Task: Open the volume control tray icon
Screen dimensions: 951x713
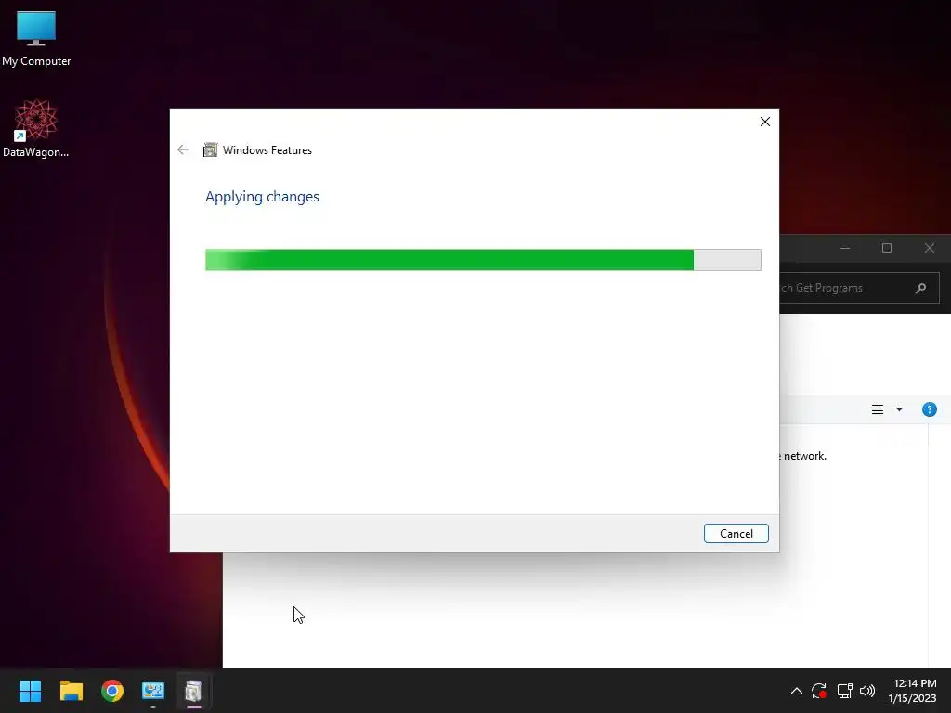Action: click(x=867, y=691)
